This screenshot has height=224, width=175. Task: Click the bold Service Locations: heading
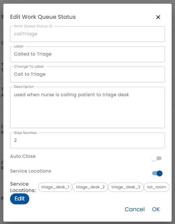click(x=23, y=187)
